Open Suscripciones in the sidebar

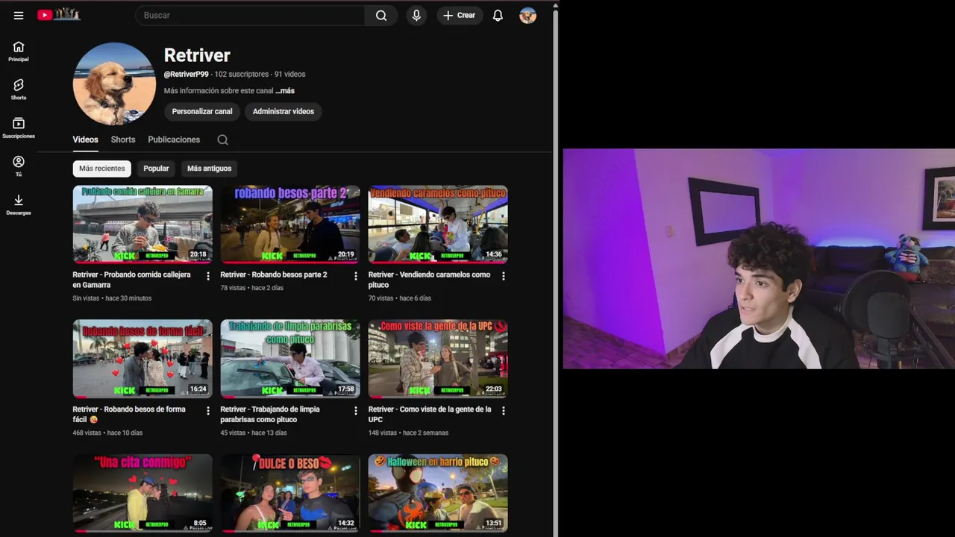(19, 128)
